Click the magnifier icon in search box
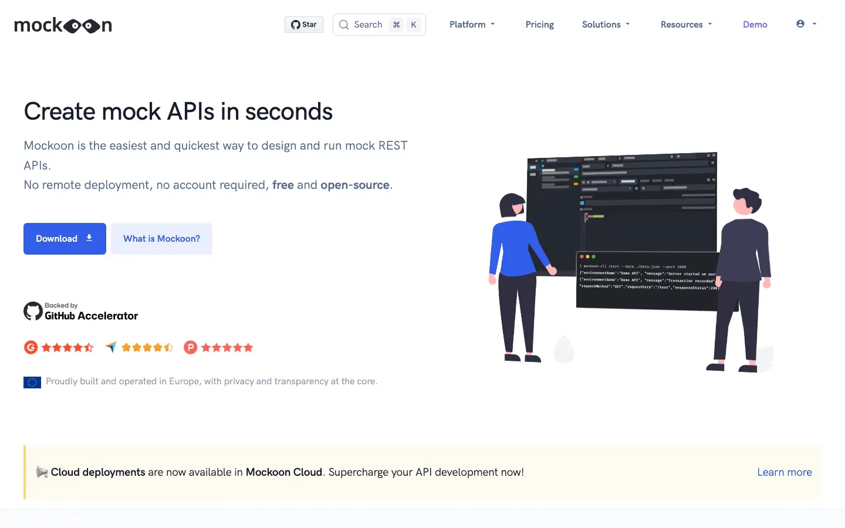This screenshot has height=528, width=845. [x=344, y=25]
